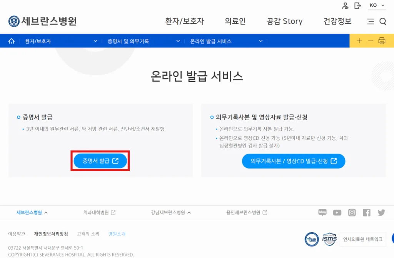The height and width of the screenshot is (258, 394).
Task: Click the 증명서 발급 button
Action: tap(100, 161)
